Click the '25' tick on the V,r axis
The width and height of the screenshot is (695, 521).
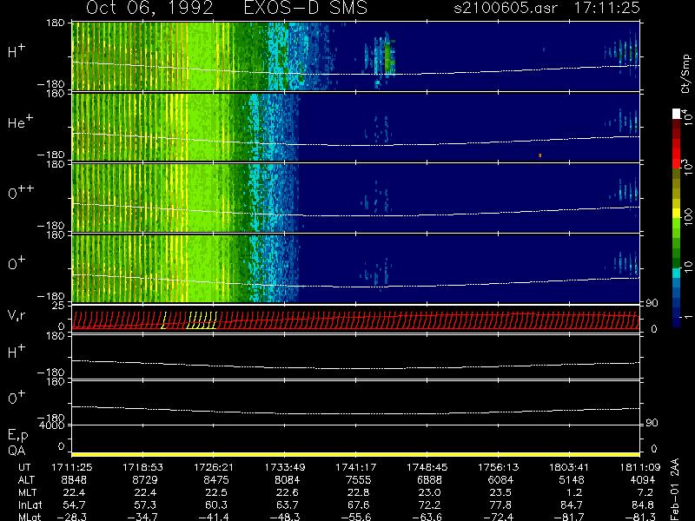[x=58, y=306]
